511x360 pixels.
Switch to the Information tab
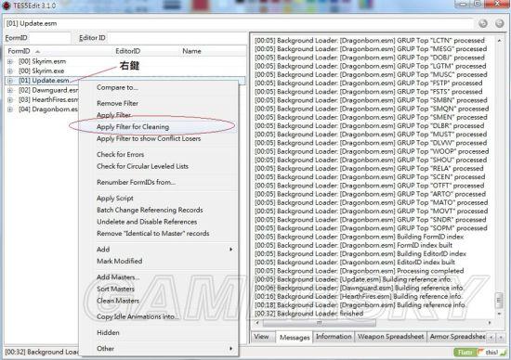pos(334,337)
